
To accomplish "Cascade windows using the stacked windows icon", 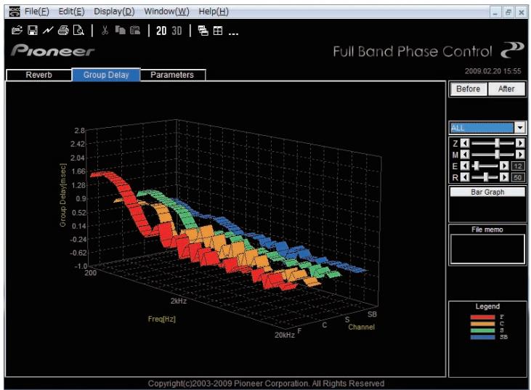I will [203, 31].
